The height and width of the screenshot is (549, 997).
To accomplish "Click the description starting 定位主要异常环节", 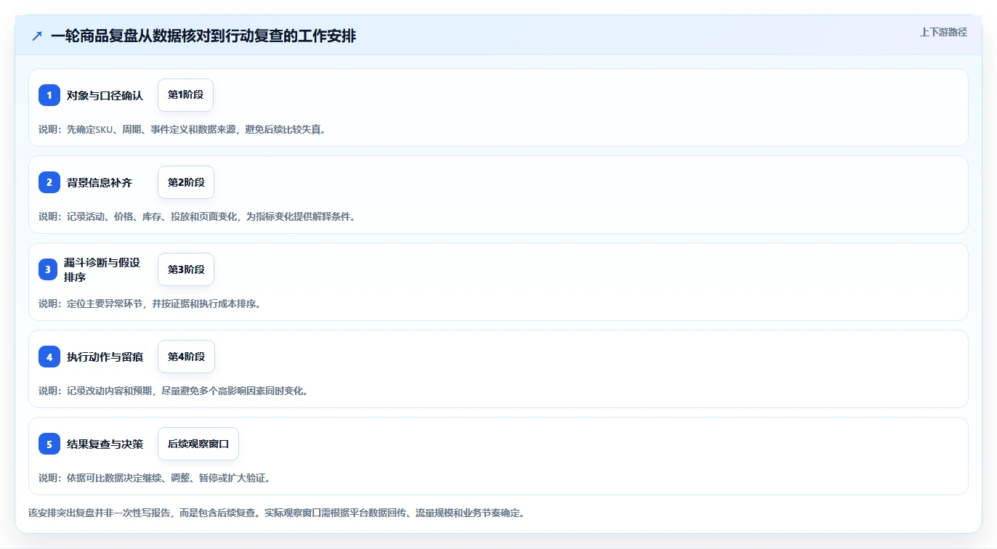I will (150, 304).
